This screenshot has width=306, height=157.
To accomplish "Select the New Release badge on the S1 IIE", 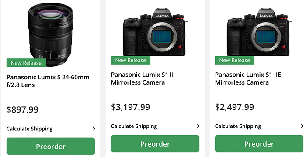I will [x=235, y=60].
